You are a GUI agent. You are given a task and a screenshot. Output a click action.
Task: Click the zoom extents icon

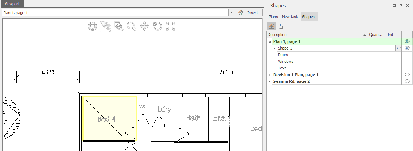[x=171, y=26]
